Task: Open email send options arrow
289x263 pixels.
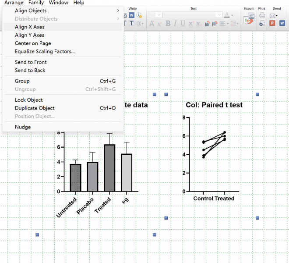Action: (277, 16)
